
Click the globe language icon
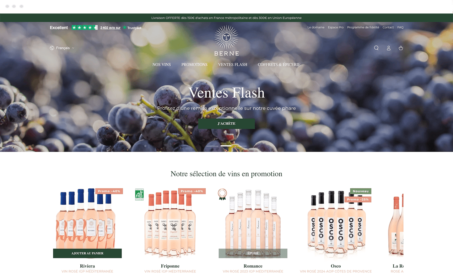click(52, 48)
